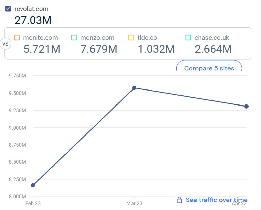Viewport: 261px width, 210px height.
Task: Select the chase.co.uk checkbox
Action: coord(188,38)
